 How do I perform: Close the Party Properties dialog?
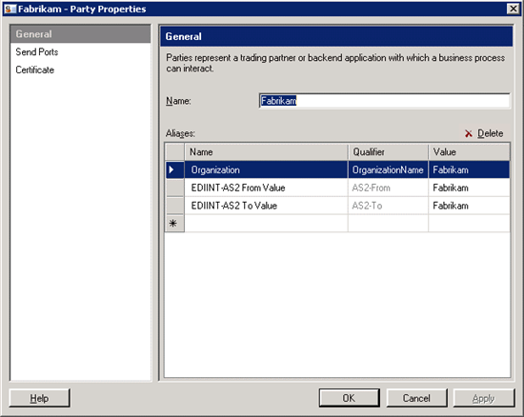coord(513,9)
